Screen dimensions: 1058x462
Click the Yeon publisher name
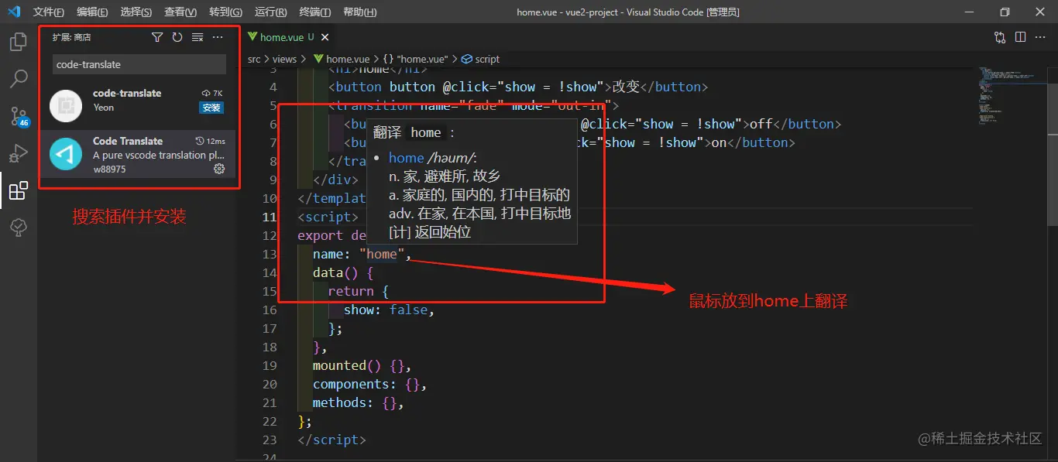pos(104,108)
